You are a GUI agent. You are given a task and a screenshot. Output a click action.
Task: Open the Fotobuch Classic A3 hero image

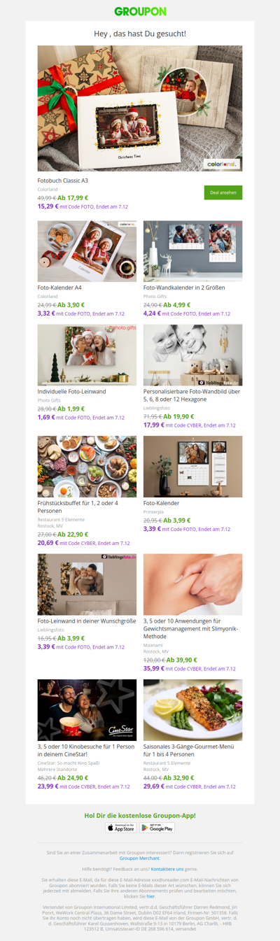click(140, 108)
